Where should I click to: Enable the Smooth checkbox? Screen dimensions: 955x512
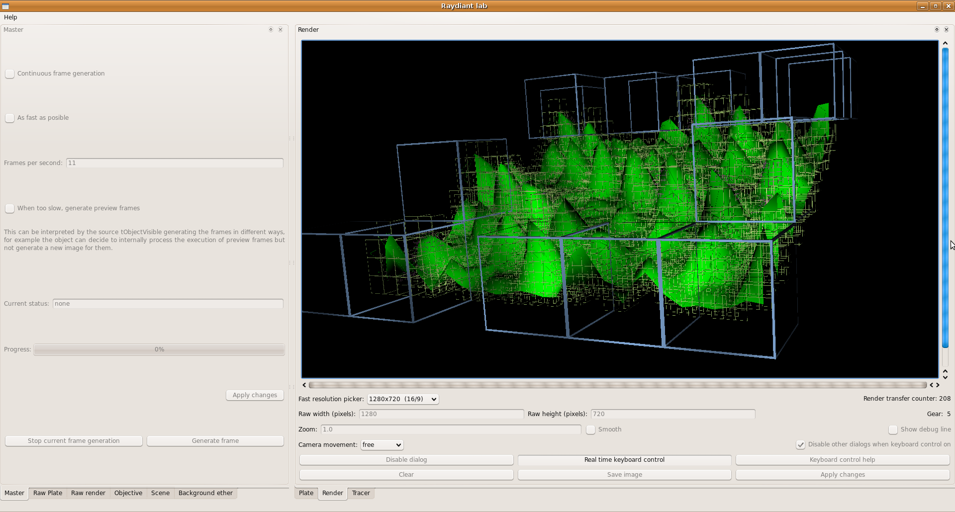pyautogui.click(x=590, y=430)
